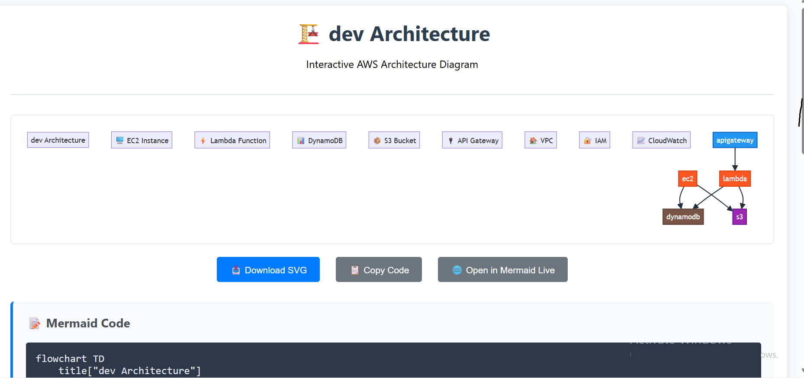Click the plug icon in API Gateway

(x=450, y=141)
